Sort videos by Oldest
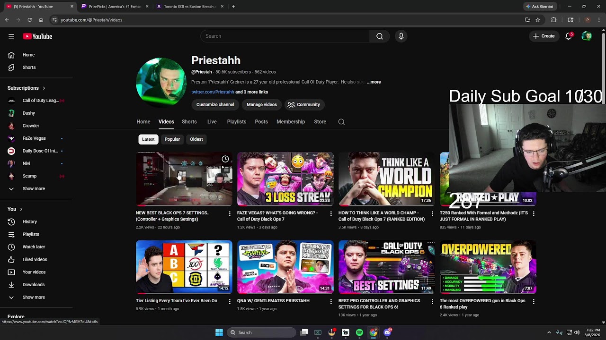Viewport: 606px width, 340px height. [196, 139]
